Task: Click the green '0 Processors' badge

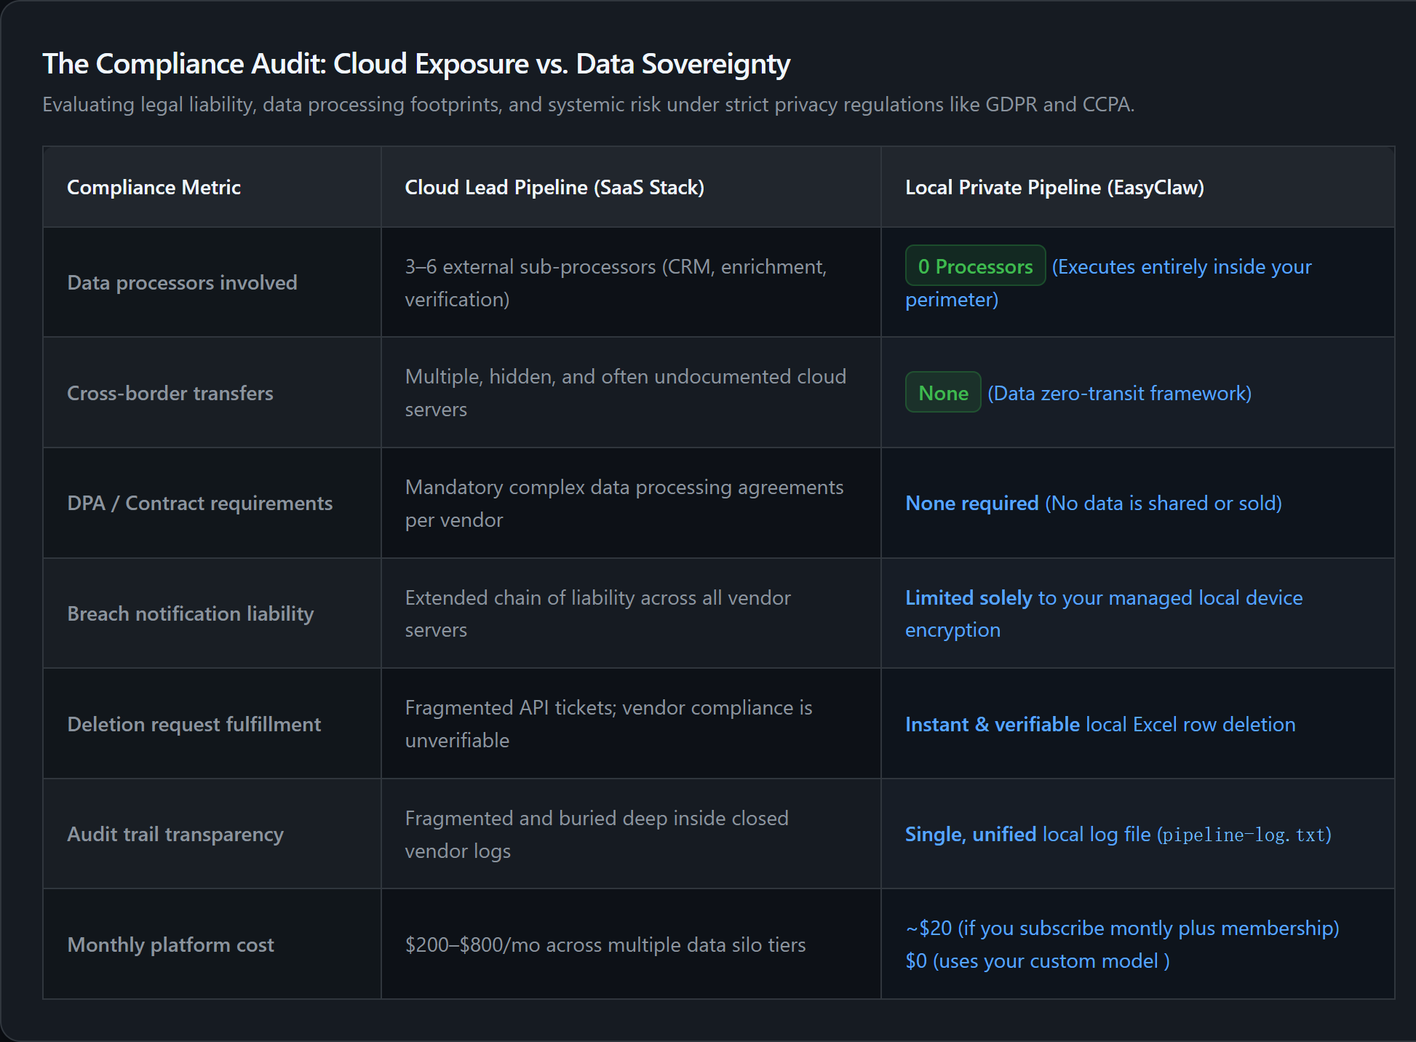Action: pos(975,266)
